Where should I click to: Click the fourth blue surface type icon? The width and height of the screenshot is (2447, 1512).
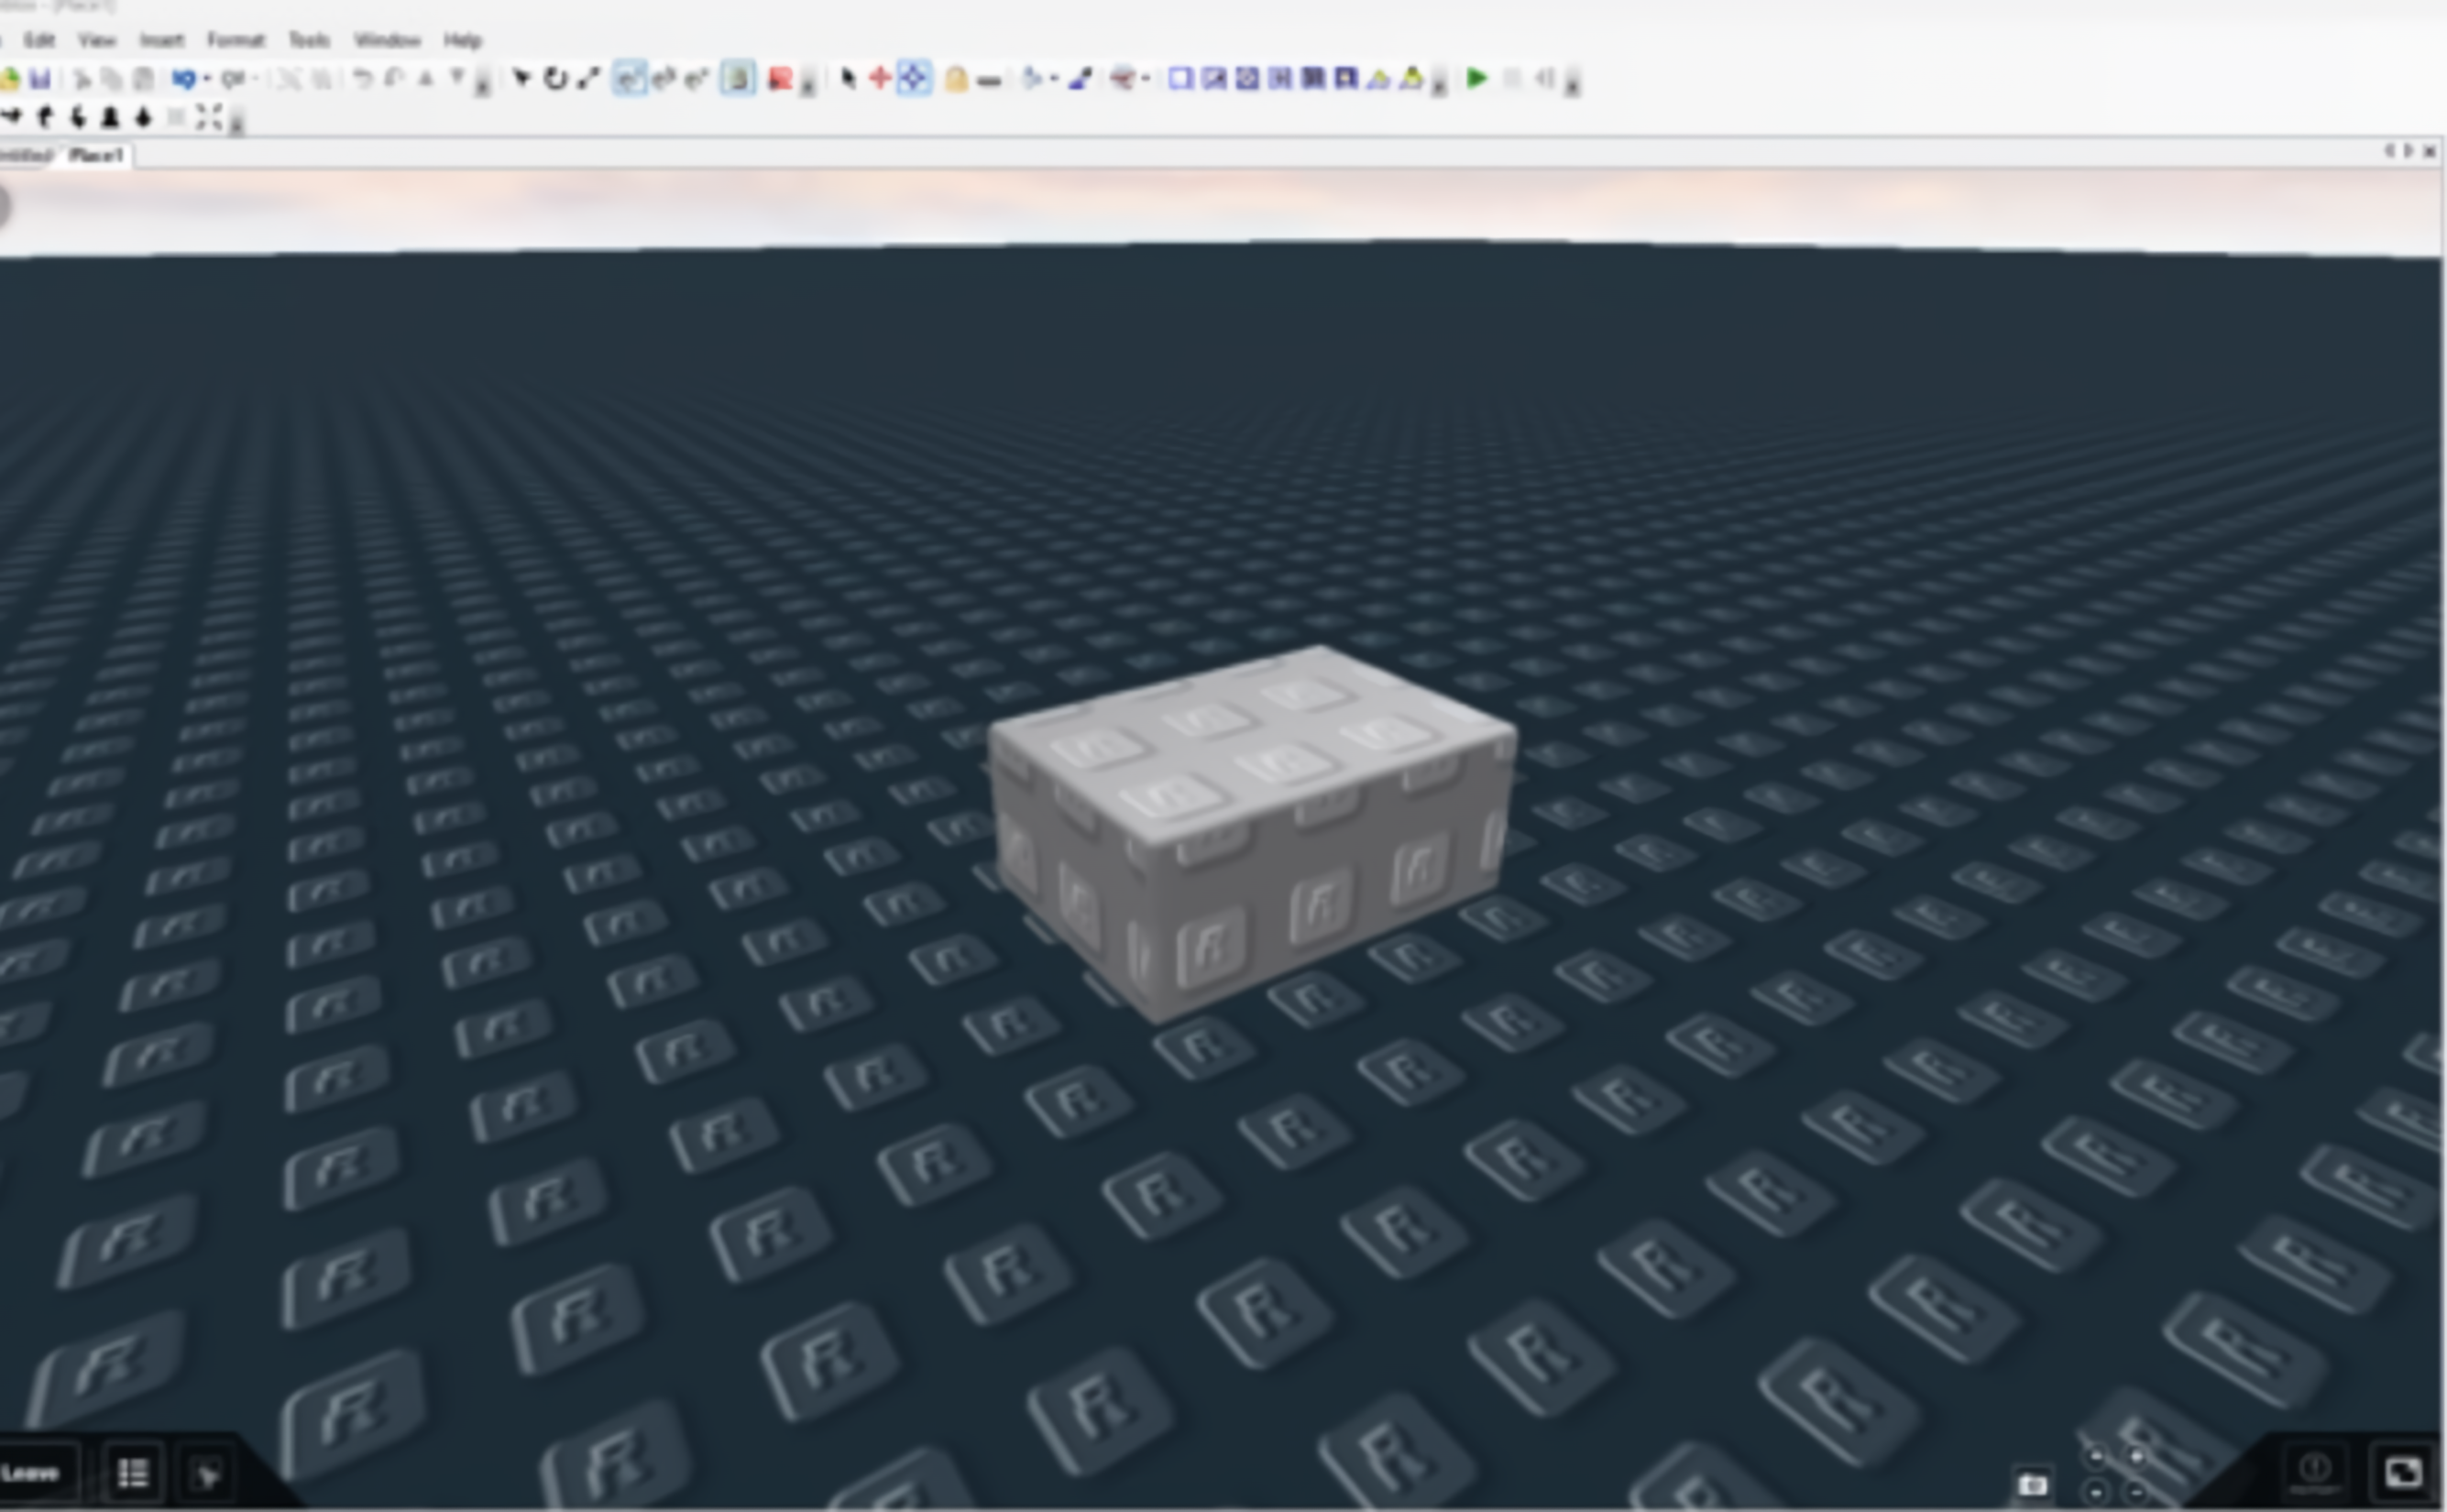pos(1280,78)
